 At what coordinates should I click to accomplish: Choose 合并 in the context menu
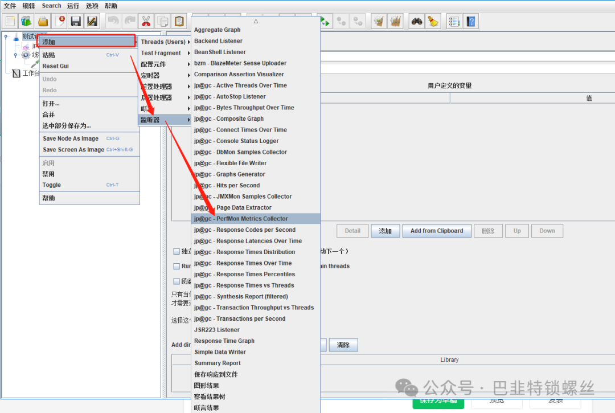click(x=89, y=115)
